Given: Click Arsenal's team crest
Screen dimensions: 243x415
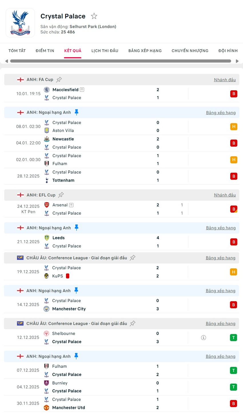Looking at the screenshot, I should coord(47,205).
